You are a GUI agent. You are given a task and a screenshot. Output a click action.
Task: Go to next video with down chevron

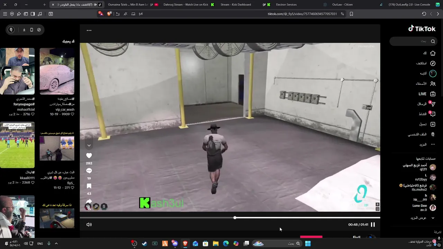click(x=89, y=146)
